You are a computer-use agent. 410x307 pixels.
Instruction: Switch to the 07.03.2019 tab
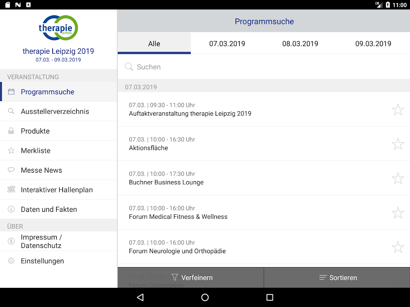(227, 43)
